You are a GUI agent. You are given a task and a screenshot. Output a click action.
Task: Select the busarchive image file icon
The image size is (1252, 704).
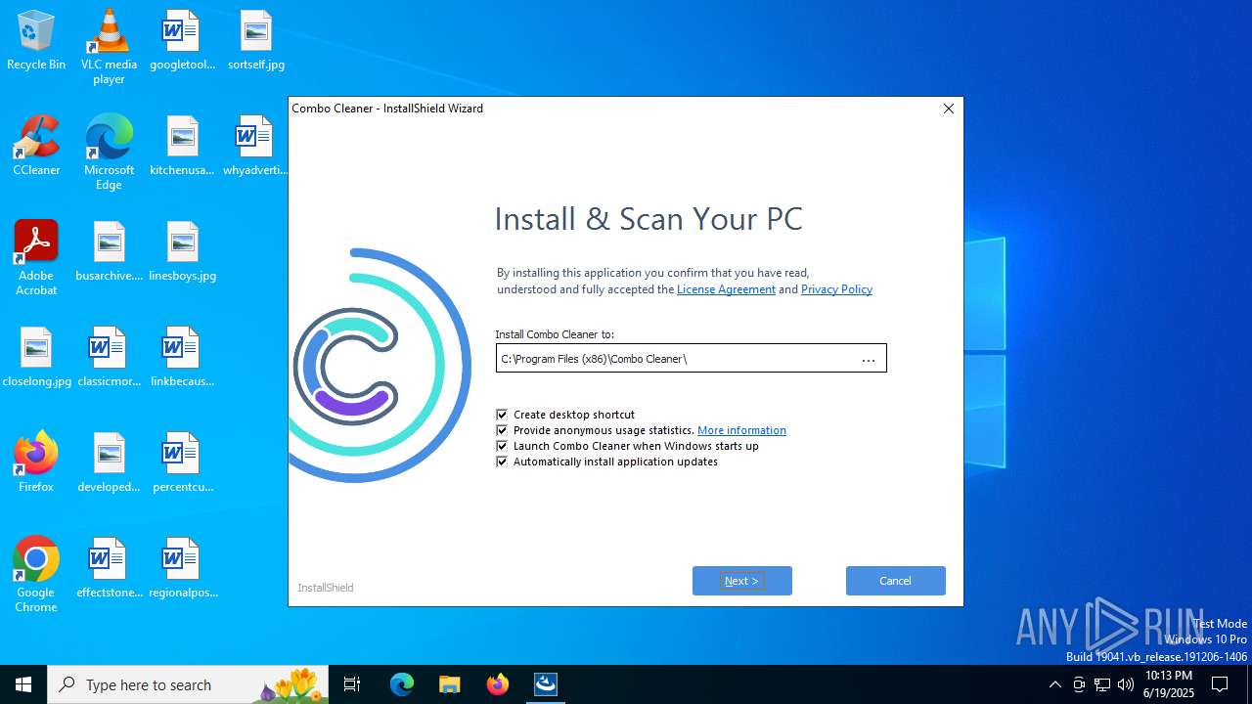click(x=109, y=251)
